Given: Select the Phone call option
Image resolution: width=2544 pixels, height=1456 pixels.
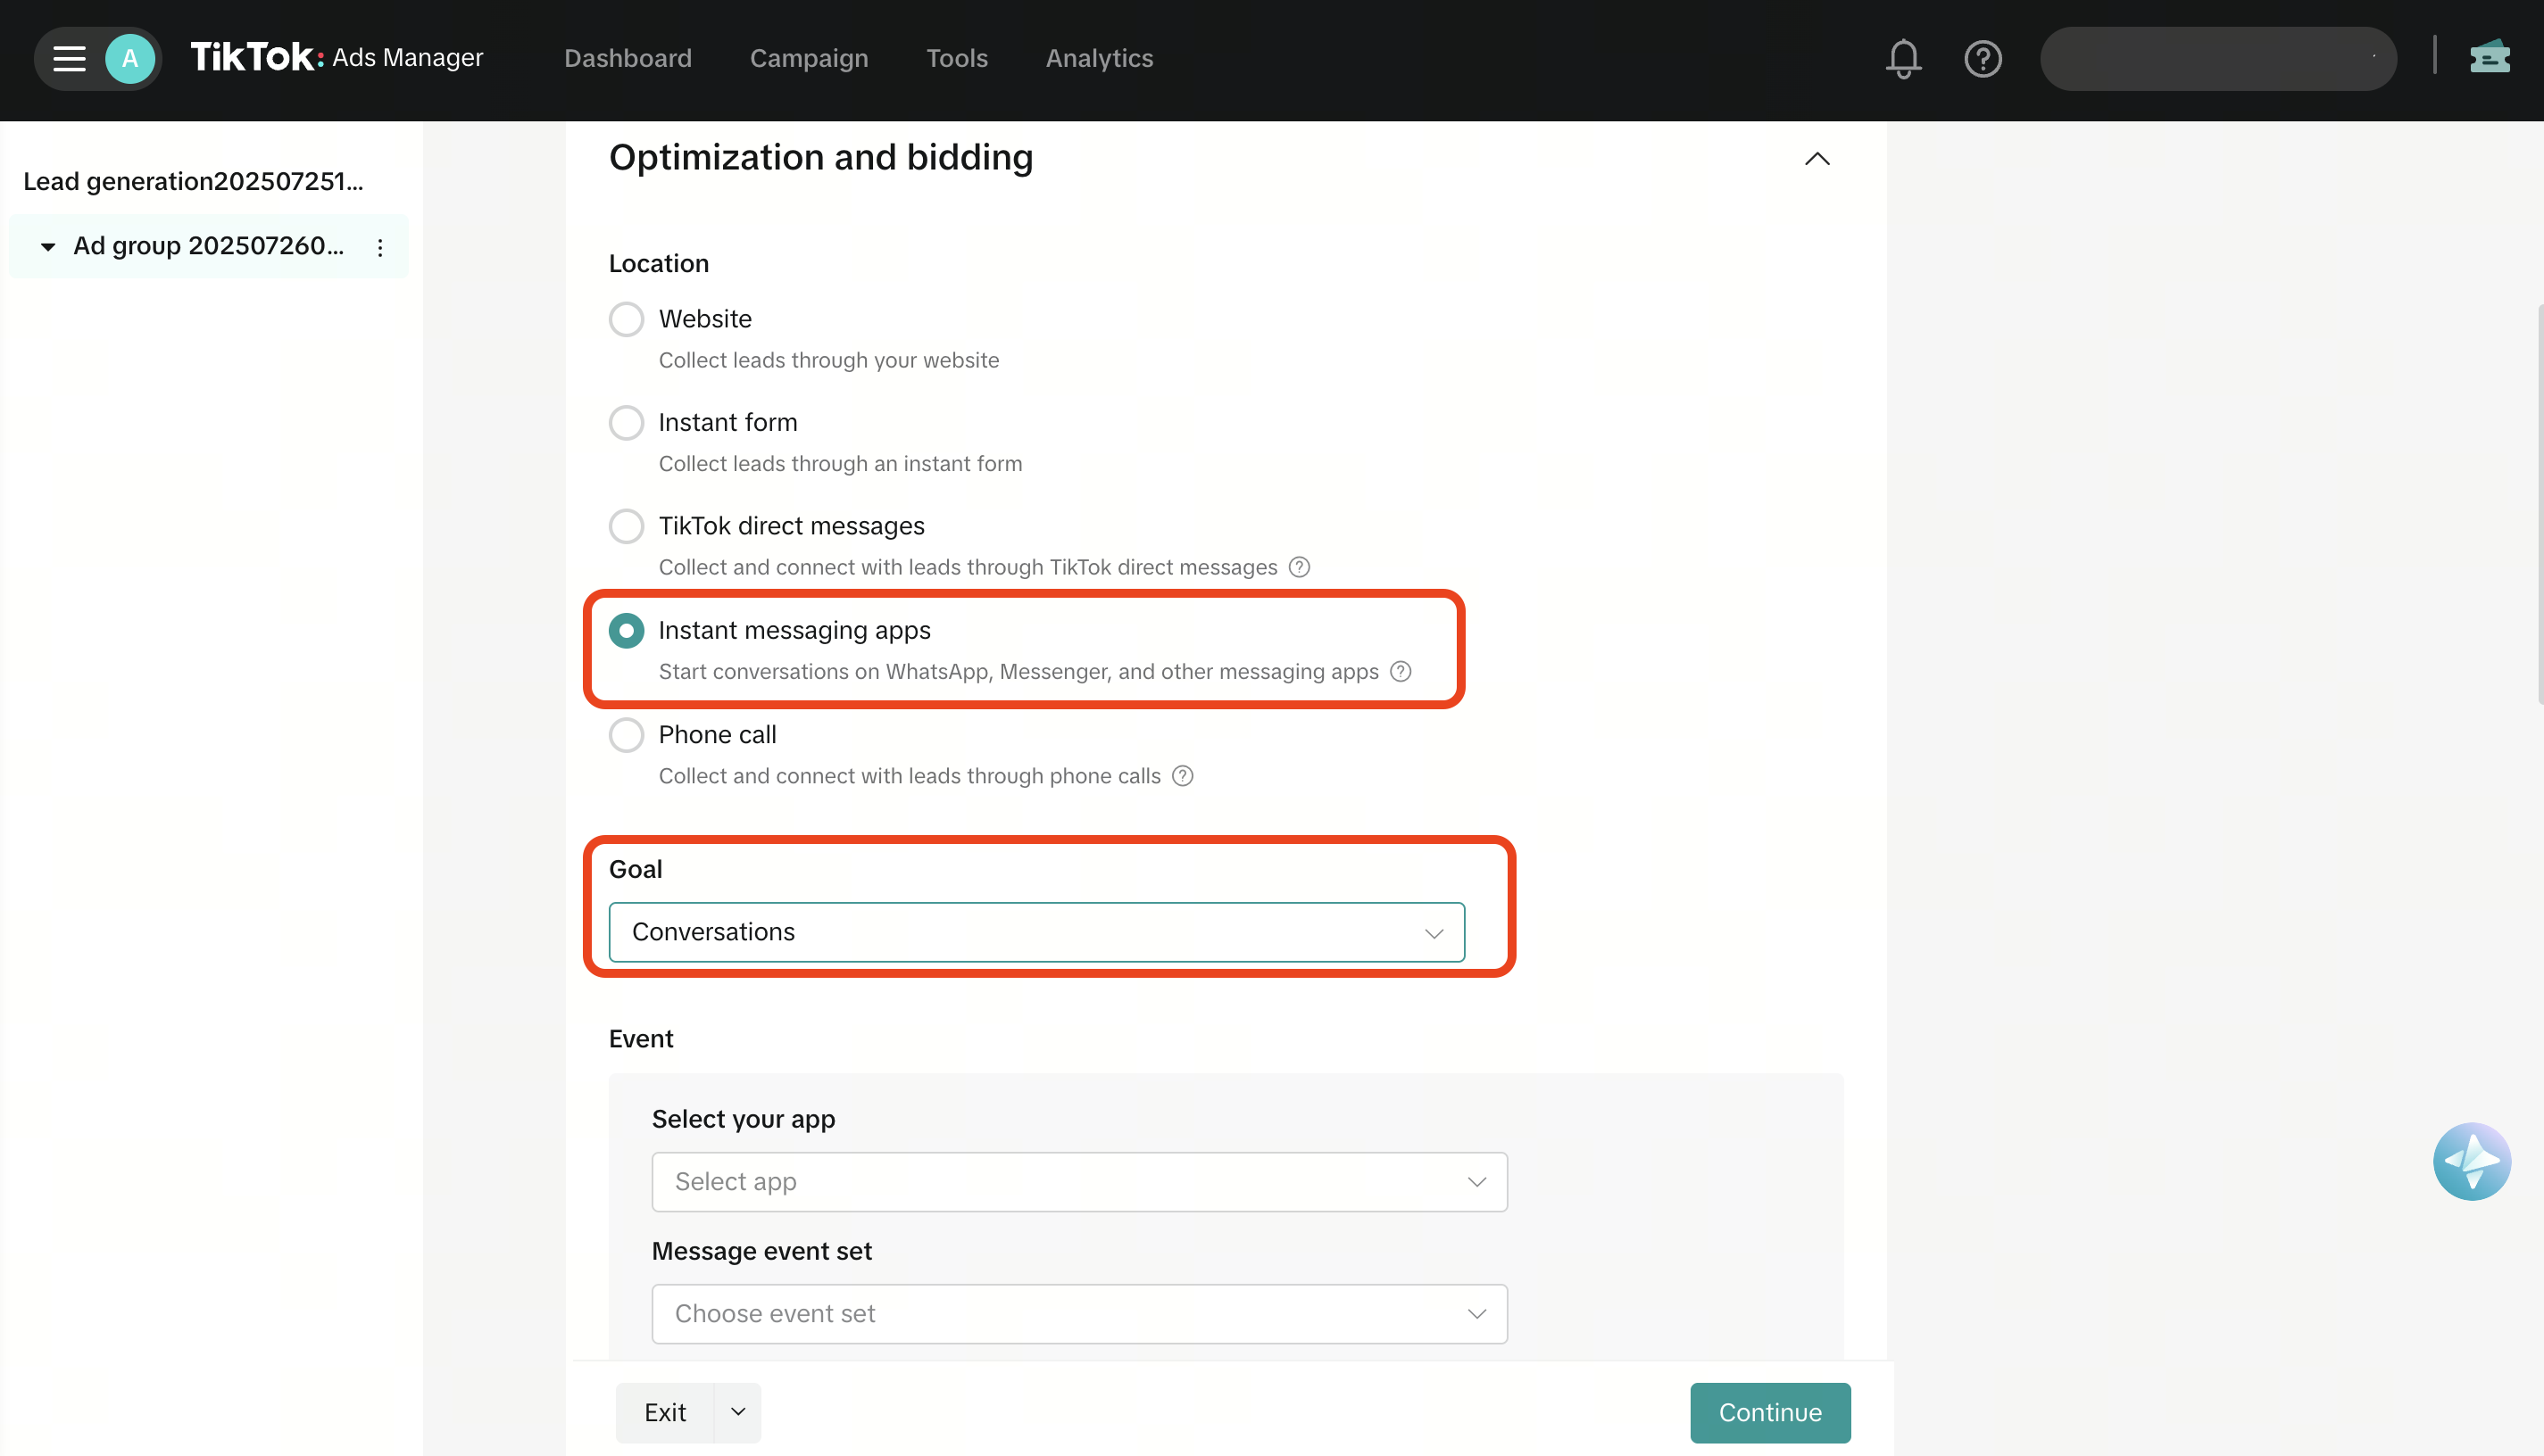Looking at the screenshot, I should (x=627, y=734).
